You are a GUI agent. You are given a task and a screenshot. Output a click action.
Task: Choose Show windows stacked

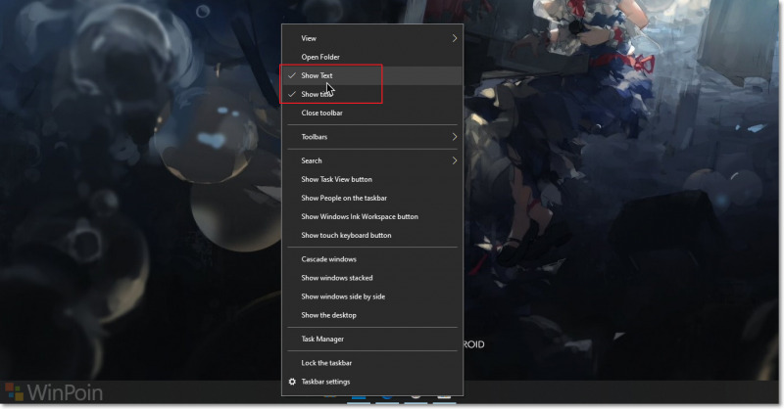[372, 278]
